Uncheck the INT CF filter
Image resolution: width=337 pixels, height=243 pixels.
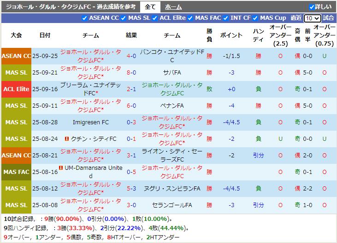225,18
